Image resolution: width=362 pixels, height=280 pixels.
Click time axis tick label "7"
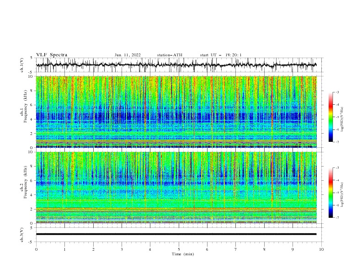[236, 249]
